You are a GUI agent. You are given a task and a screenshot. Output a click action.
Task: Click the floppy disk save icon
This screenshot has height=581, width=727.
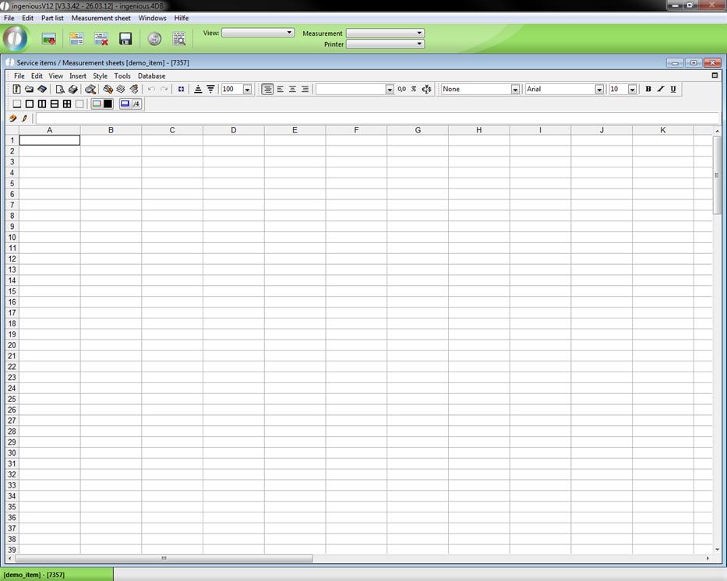(x=125, y=38)
